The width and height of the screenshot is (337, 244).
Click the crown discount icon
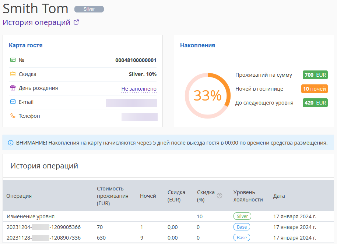[x=13, y=74]
